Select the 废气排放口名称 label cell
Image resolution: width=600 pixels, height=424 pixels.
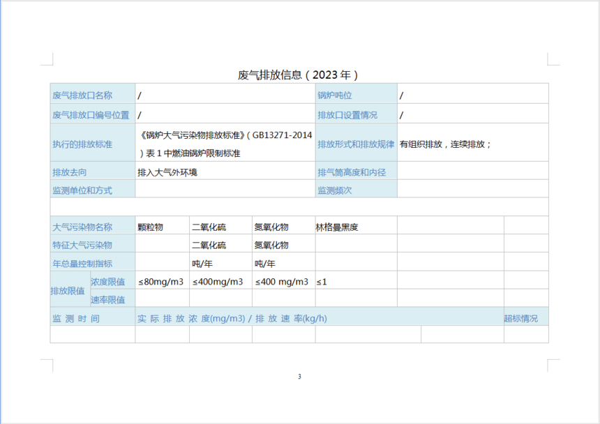tap(82, 95)
